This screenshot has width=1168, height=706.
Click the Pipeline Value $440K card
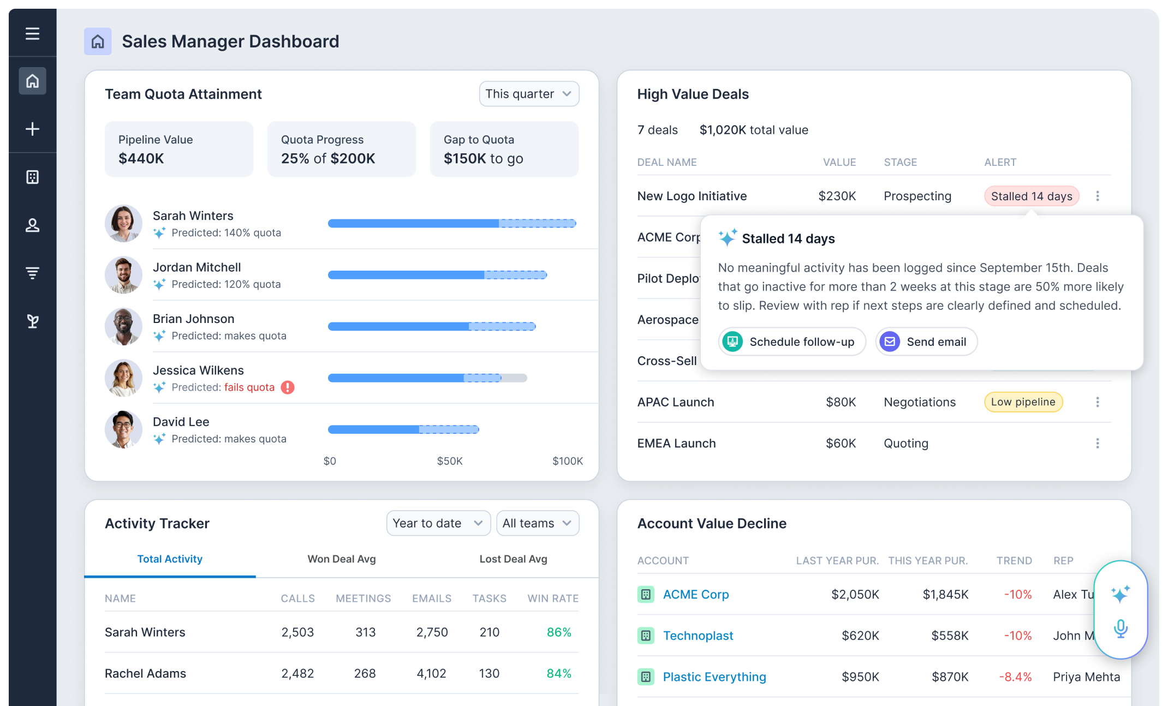point(179,149)
